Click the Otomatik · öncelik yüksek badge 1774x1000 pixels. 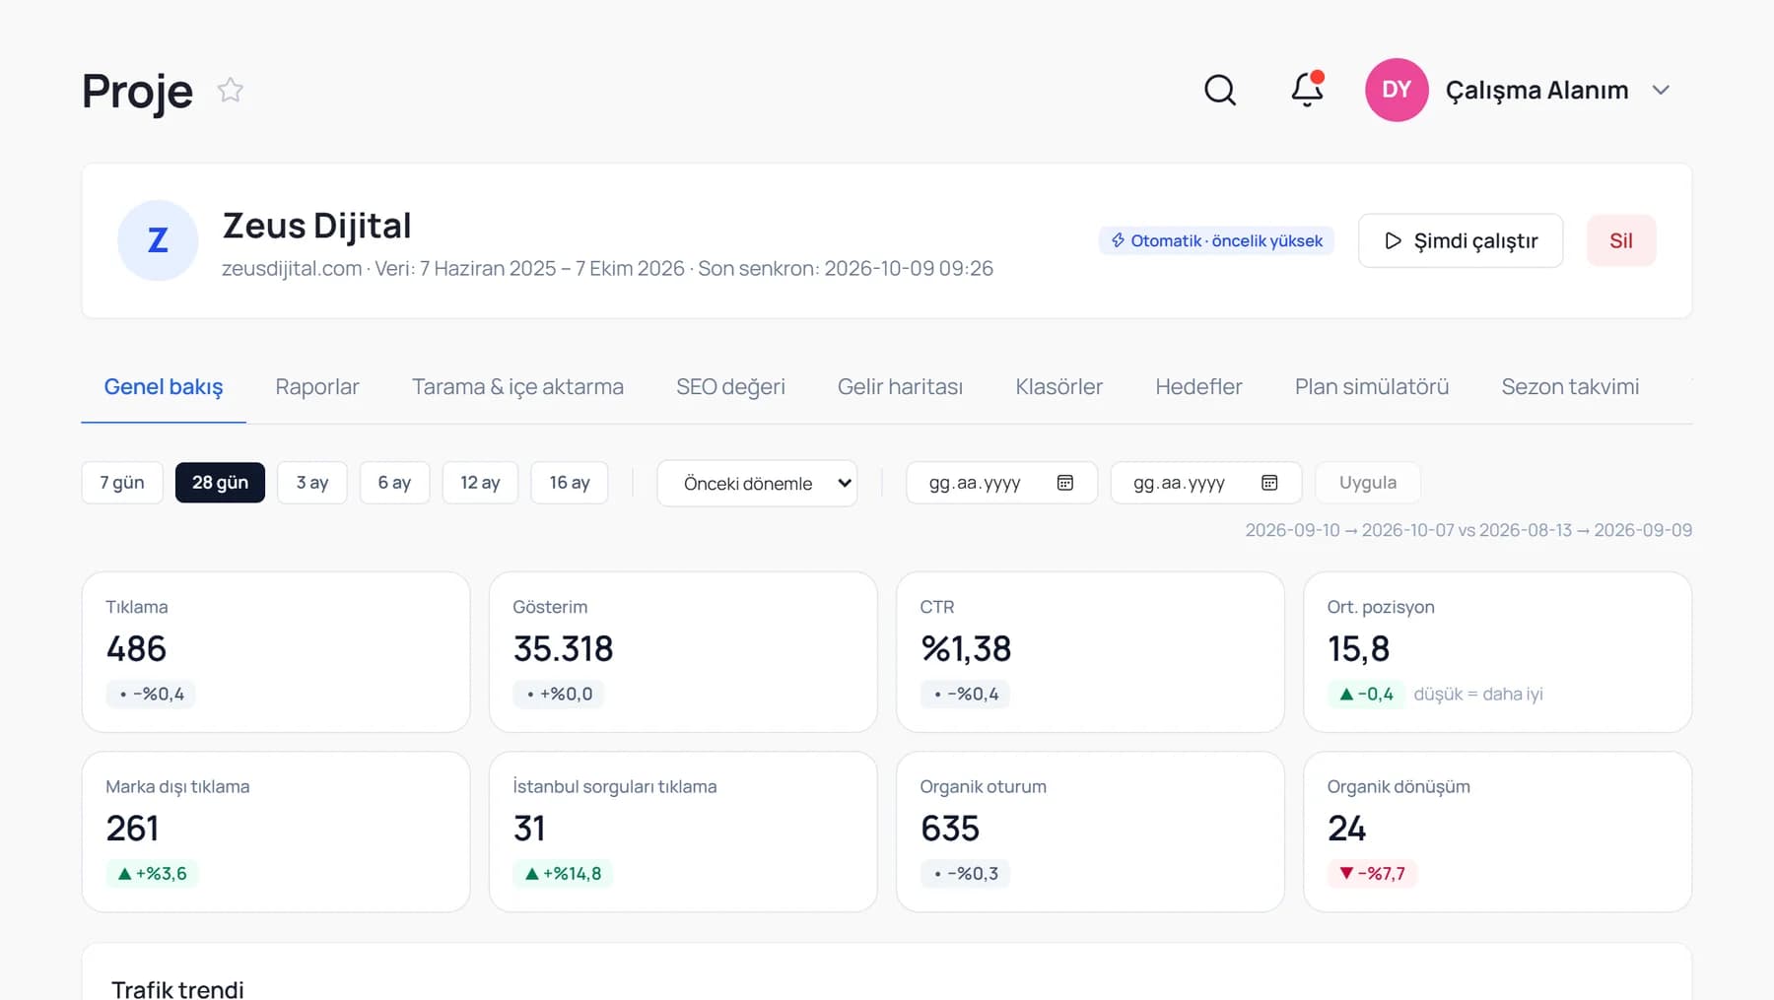(x=1216, y=240)
